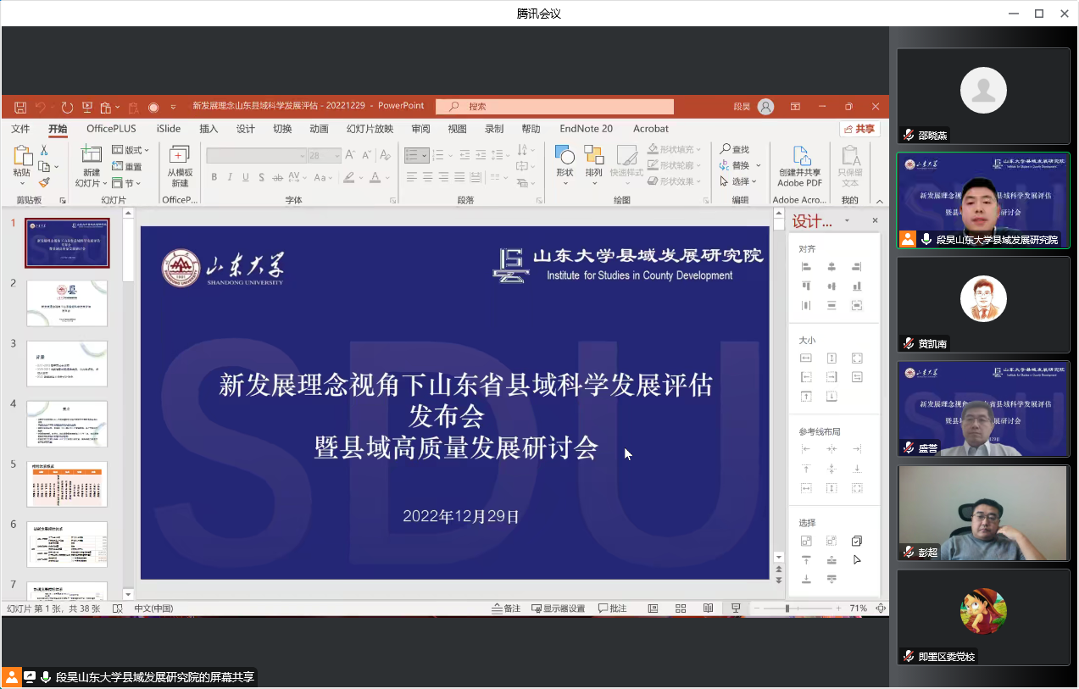The image size is (1079, 689).
Task: Click the Save icon in PowerPoint title bar
Action: click(19, 107)
